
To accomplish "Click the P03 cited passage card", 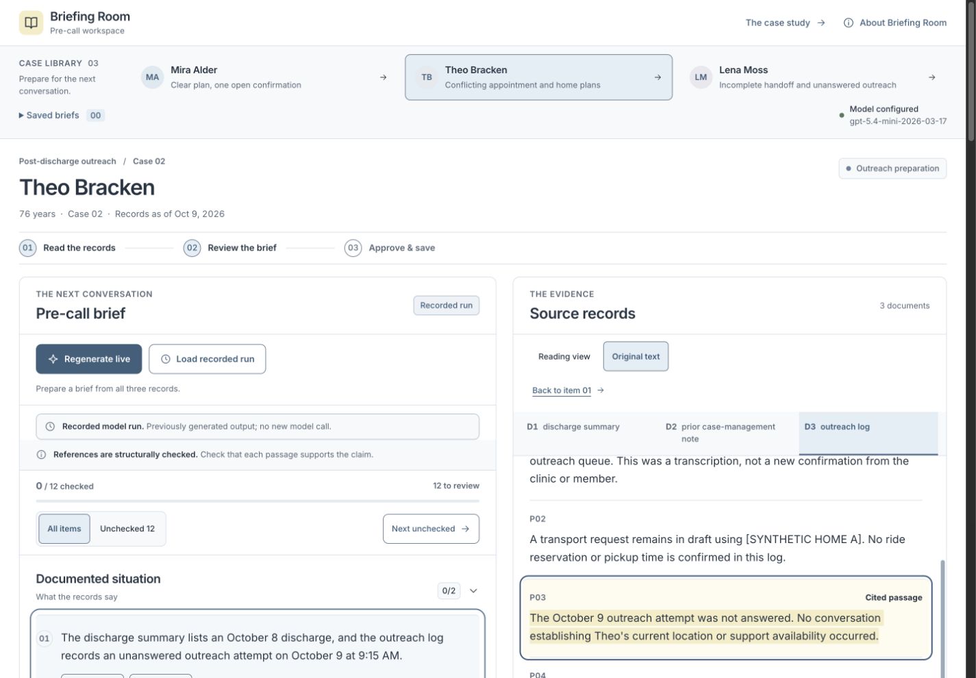I will [726, 618].
